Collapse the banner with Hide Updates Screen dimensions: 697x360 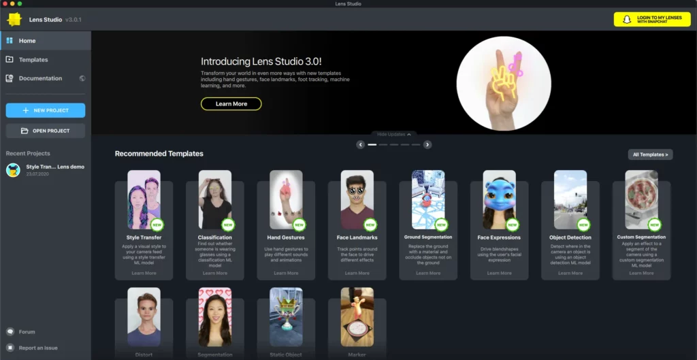tap(394, 134)
